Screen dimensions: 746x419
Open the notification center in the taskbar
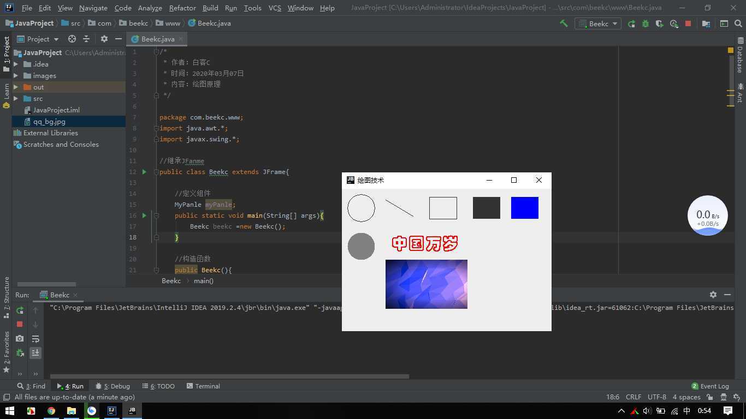[728, 411]
